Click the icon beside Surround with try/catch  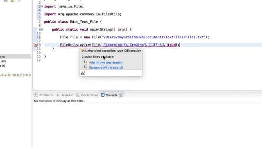coord(86,67)
